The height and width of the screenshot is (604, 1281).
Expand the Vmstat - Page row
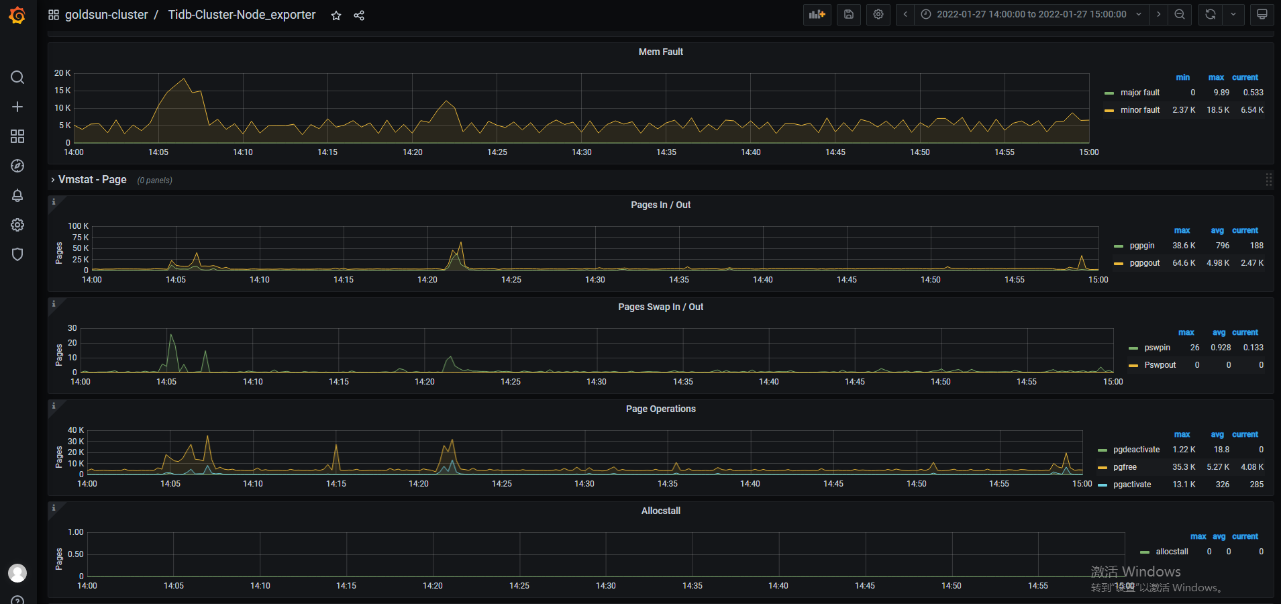tap(92, 179)
